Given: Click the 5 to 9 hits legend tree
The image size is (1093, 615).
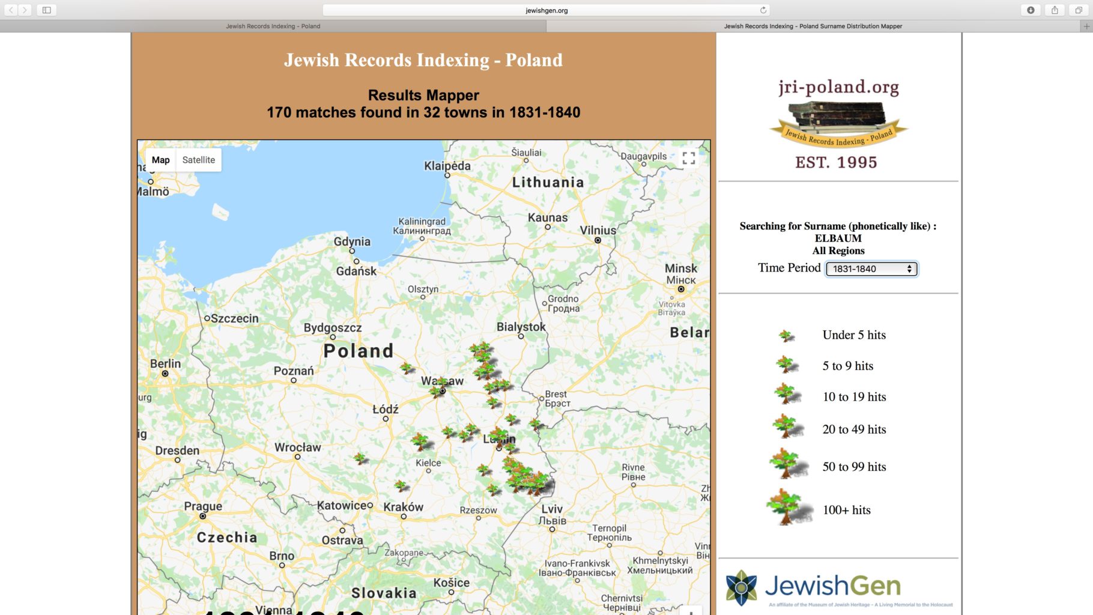Looking at the screenshot, I should tap(787, 364).
